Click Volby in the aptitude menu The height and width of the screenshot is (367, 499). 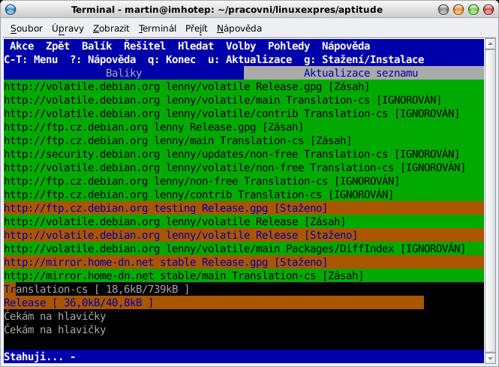241,46
